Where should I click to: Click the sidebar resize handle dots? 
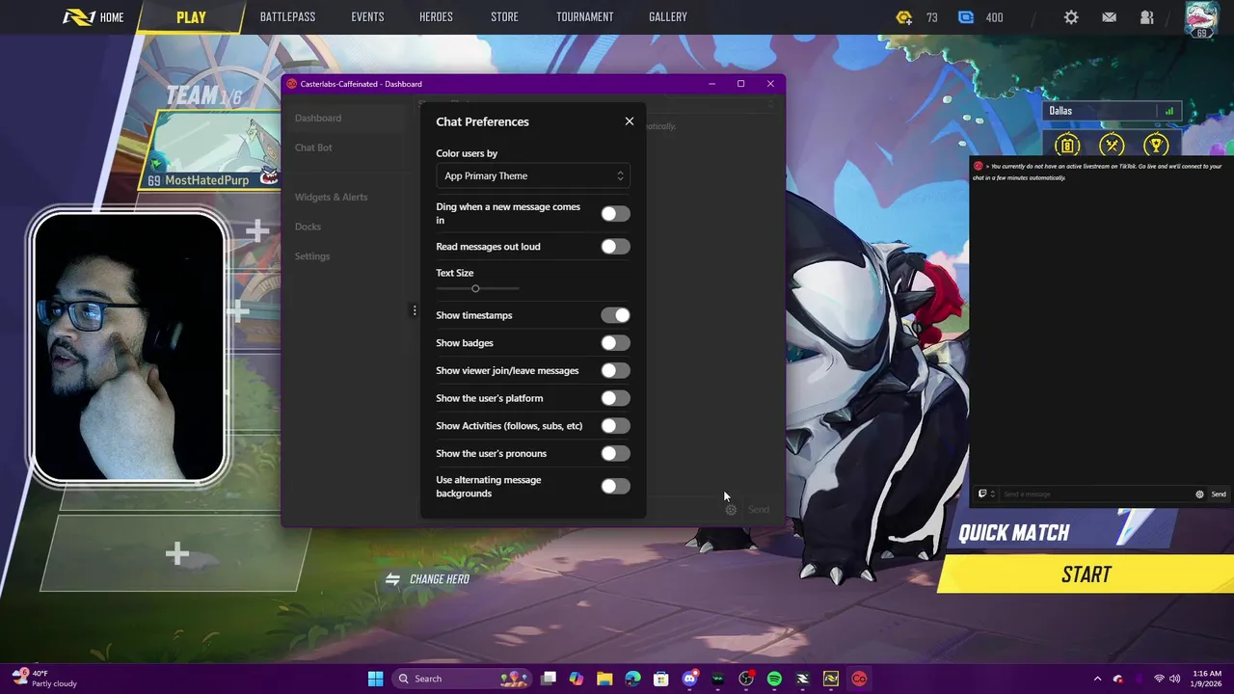click(x=415, y=310)
